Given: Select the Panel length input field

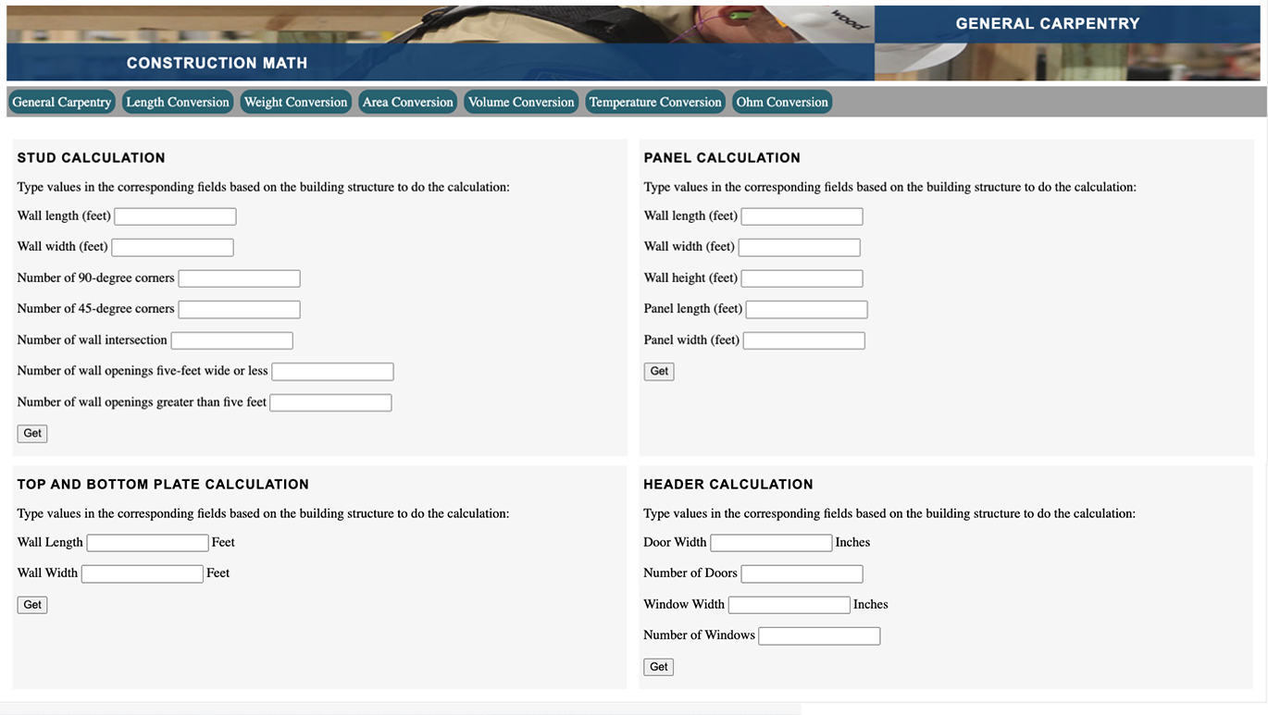Looking at the screenshot, I should (x=806, y=309).
